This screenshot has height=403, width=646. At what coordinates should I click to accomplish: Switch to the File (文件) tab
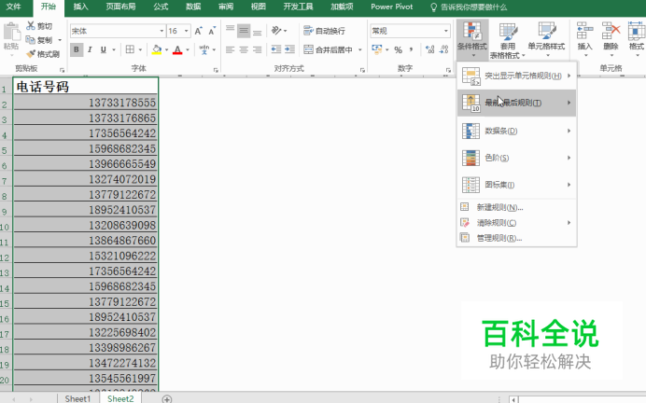coord(14,7)
